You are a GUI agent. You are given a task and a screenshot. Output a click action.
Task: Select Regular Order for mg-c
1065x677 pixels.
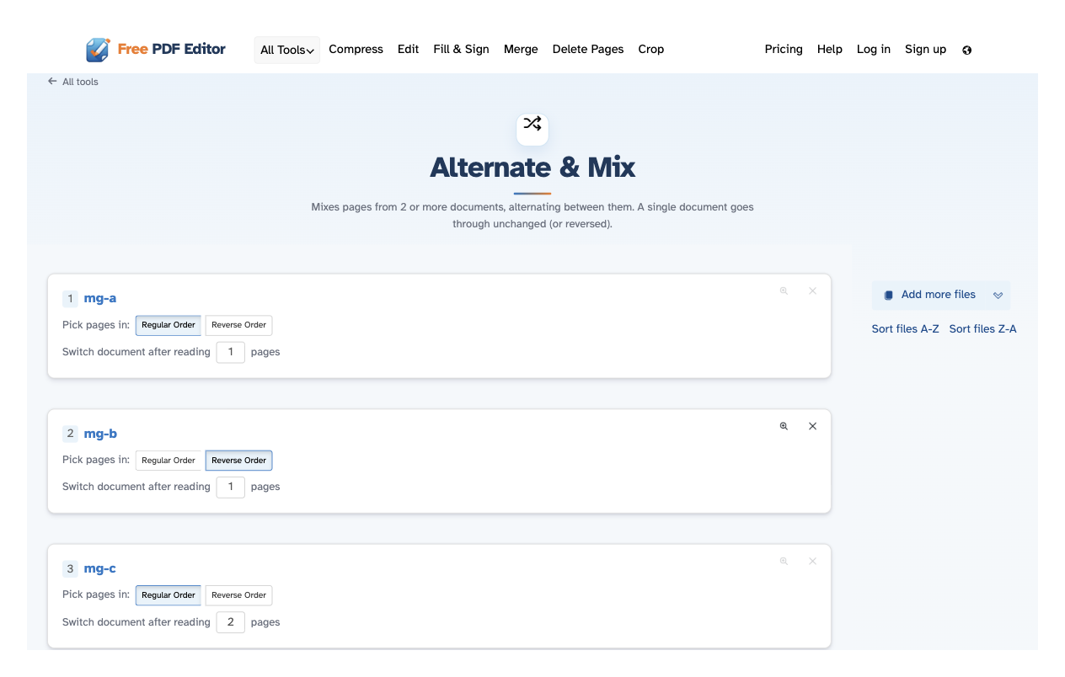(x=169, y=595)
